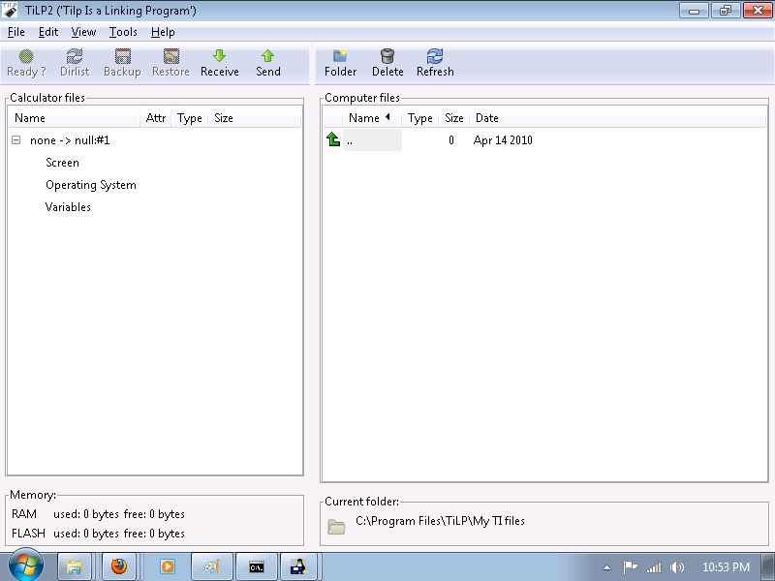Select the Variables tree item
775x581 pixels.
pos(68,207)
